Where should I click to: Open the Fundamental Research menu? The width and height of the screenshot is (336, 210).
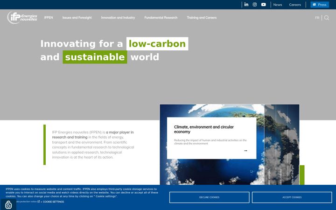(x=161, y=18)
